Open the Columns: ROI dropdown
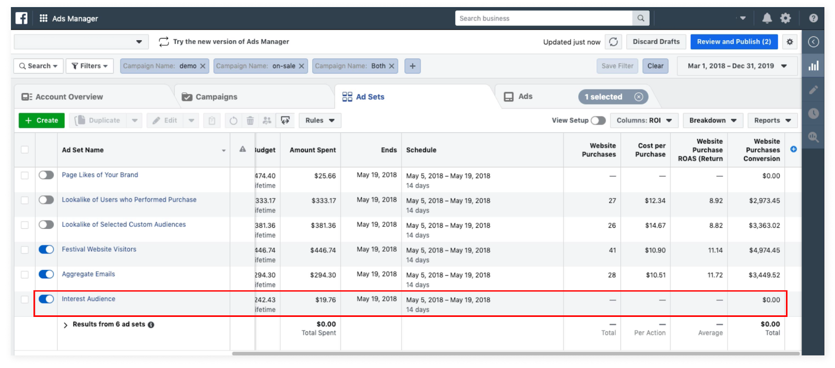The width and height of the screenshot is (835, 368). click(644, 120)
